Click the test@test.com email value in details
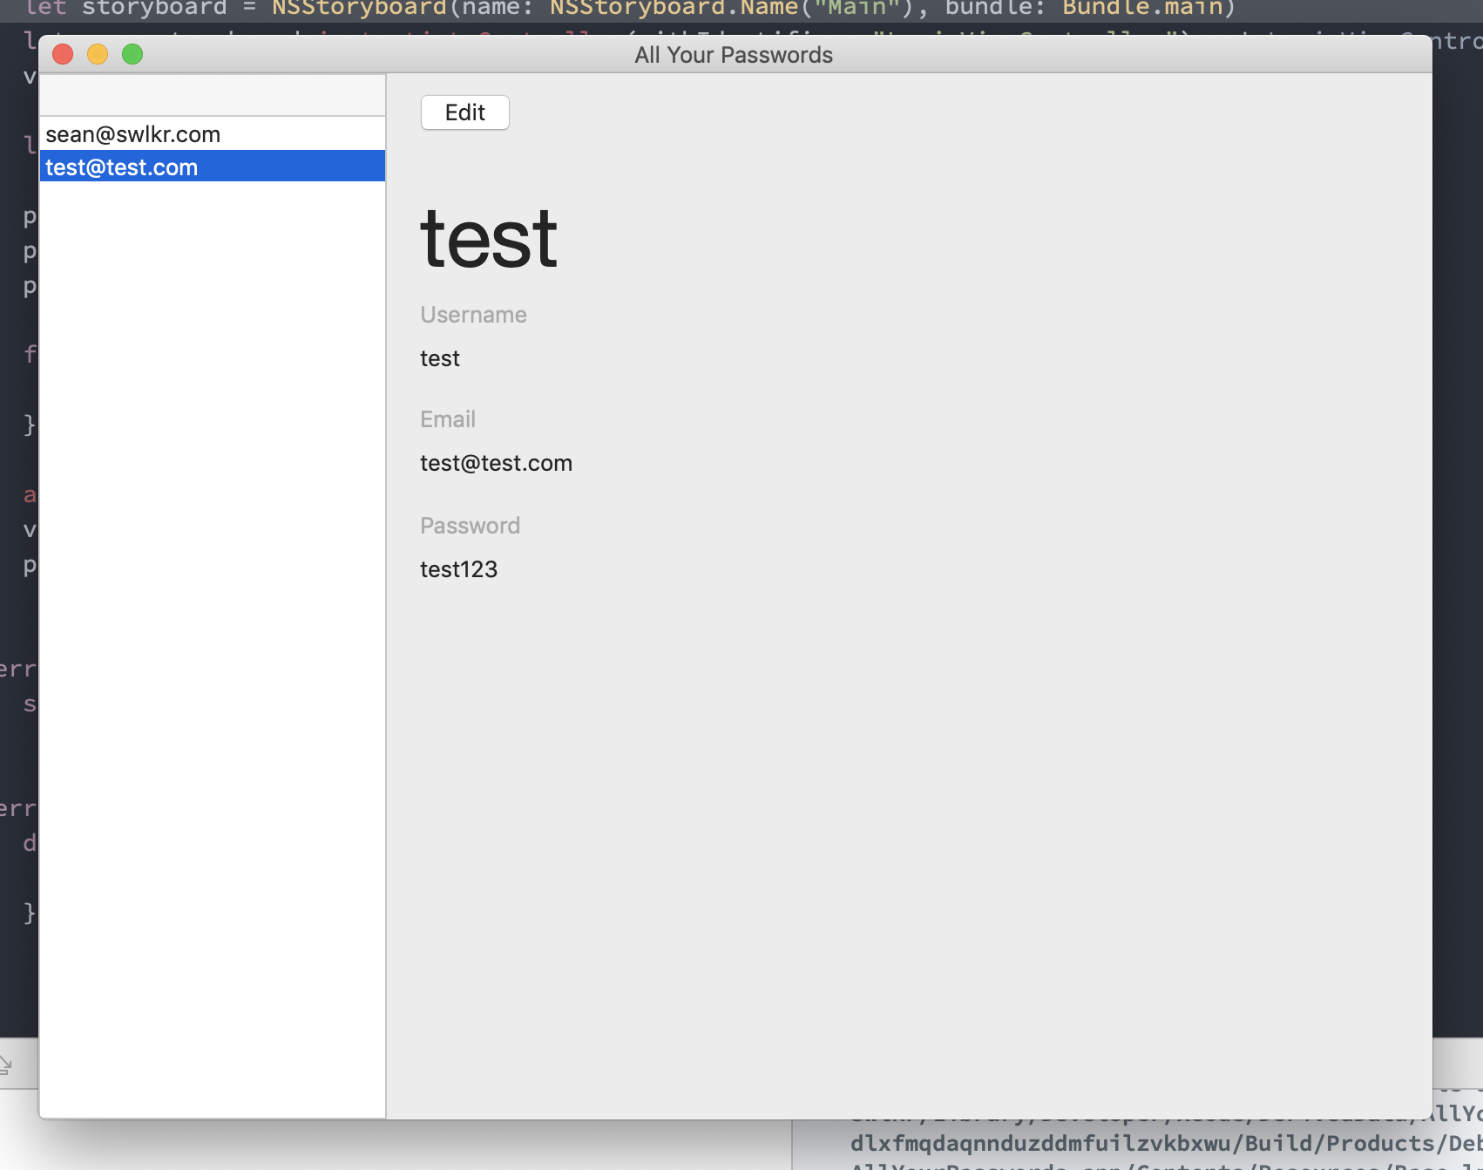Viewport: 1483px width, 1170px height. 496,463
